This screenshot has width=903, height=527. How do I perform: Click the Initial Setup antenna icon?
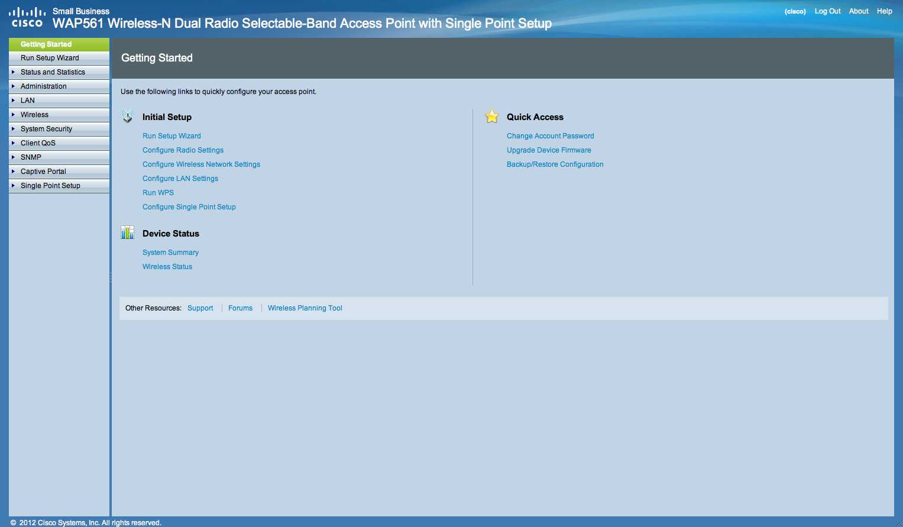tap(128, 116)
